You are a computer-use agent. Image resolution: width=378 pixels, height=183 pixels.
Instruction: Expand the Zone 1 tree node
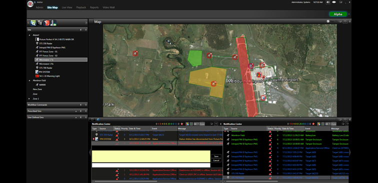click(x=29, y=99)
